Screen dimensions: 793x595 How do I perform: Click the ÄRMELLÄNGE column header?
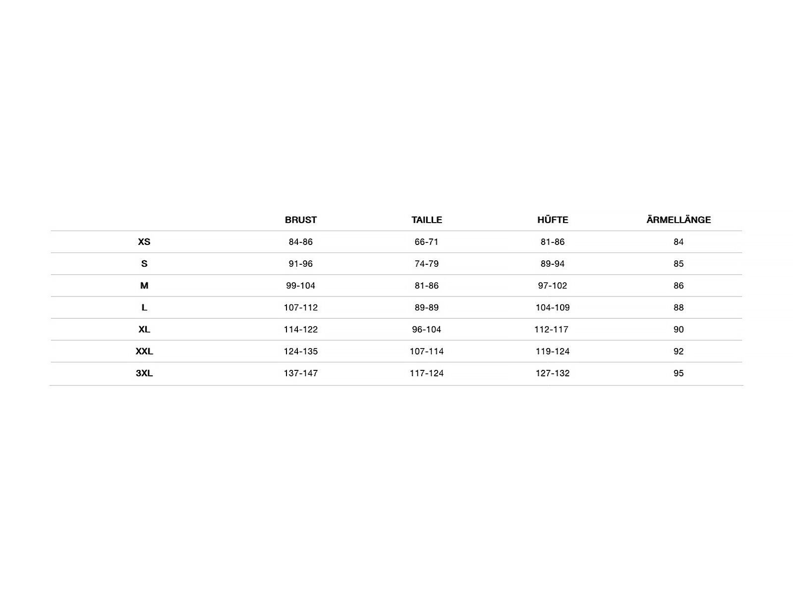coord(679,220)
